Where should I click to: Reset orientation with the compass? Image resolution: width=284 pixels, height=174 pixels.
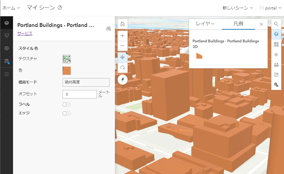pos(122,80)
